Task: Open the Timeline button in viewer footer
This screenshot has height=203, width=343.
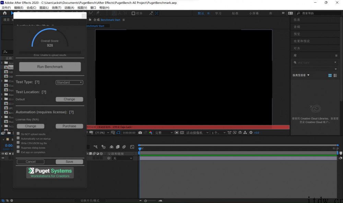Action: (240, 133)
